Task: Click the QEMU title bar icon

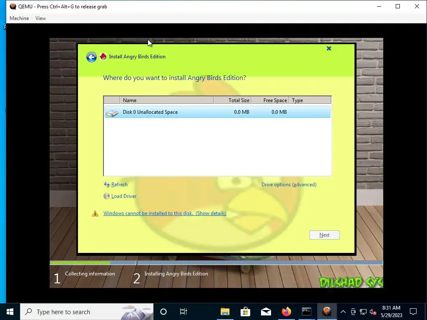Action: pyautogui.click(x=13, y=6)
